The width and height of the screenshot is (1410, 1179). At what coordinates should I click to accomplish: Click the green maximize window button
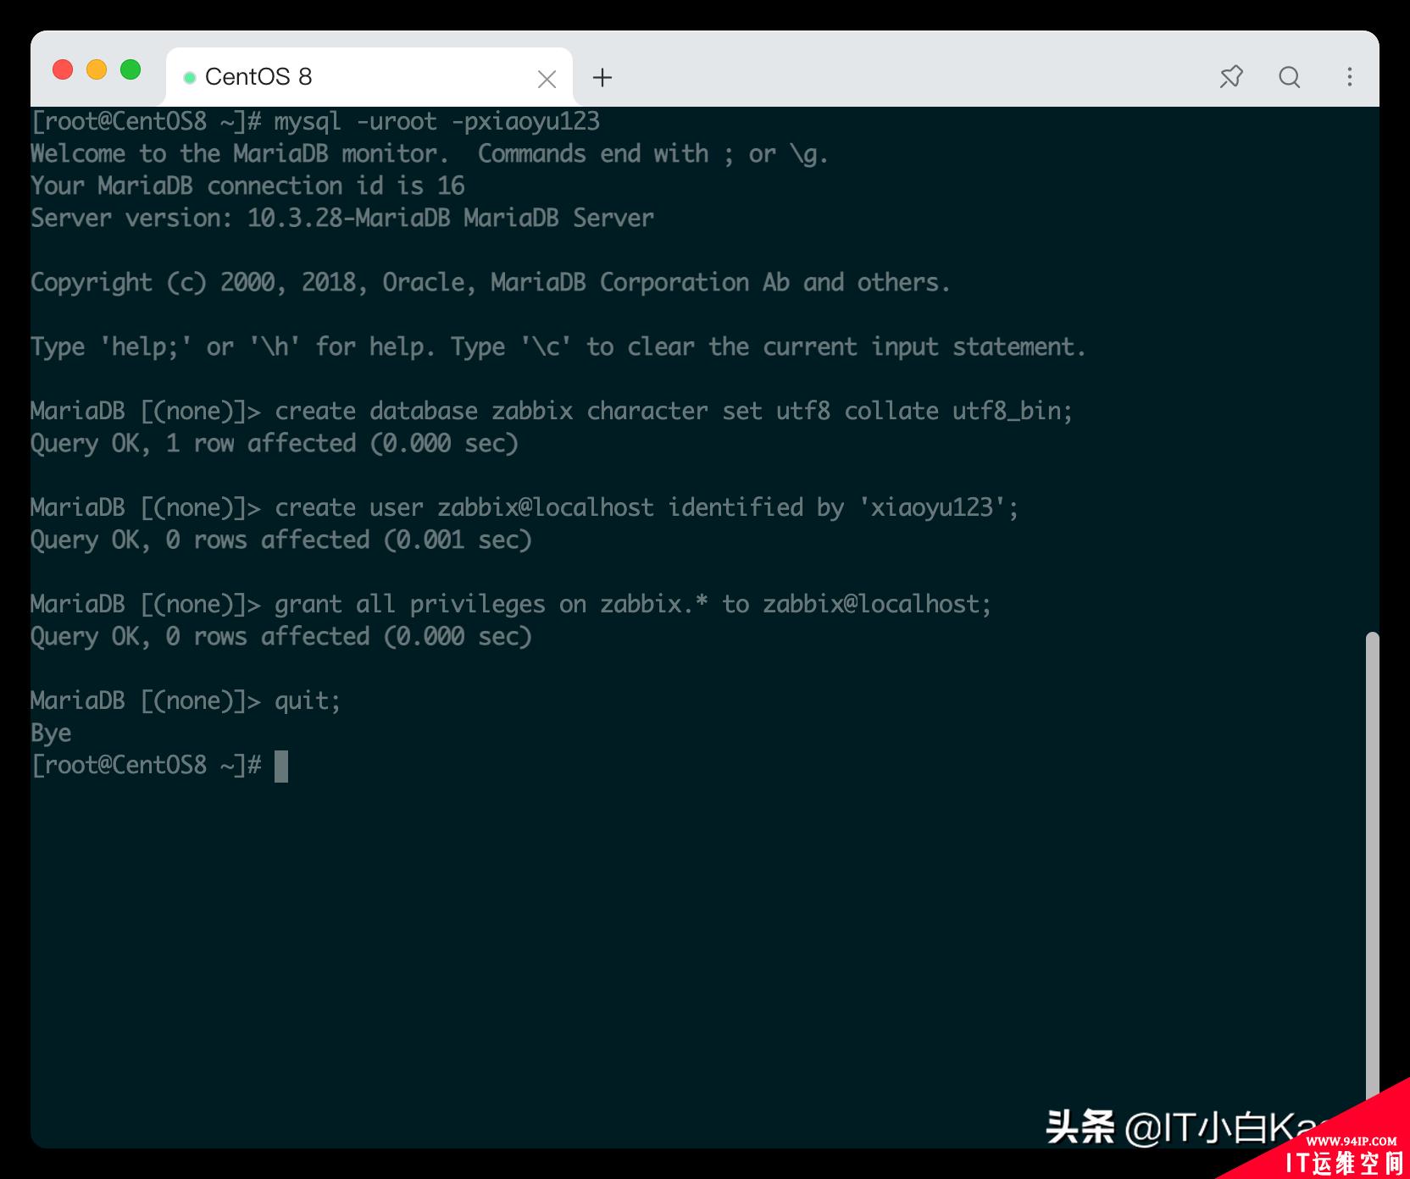[130, 69]
